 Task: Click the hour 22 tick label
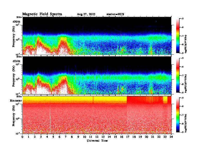tap(159, 137)
